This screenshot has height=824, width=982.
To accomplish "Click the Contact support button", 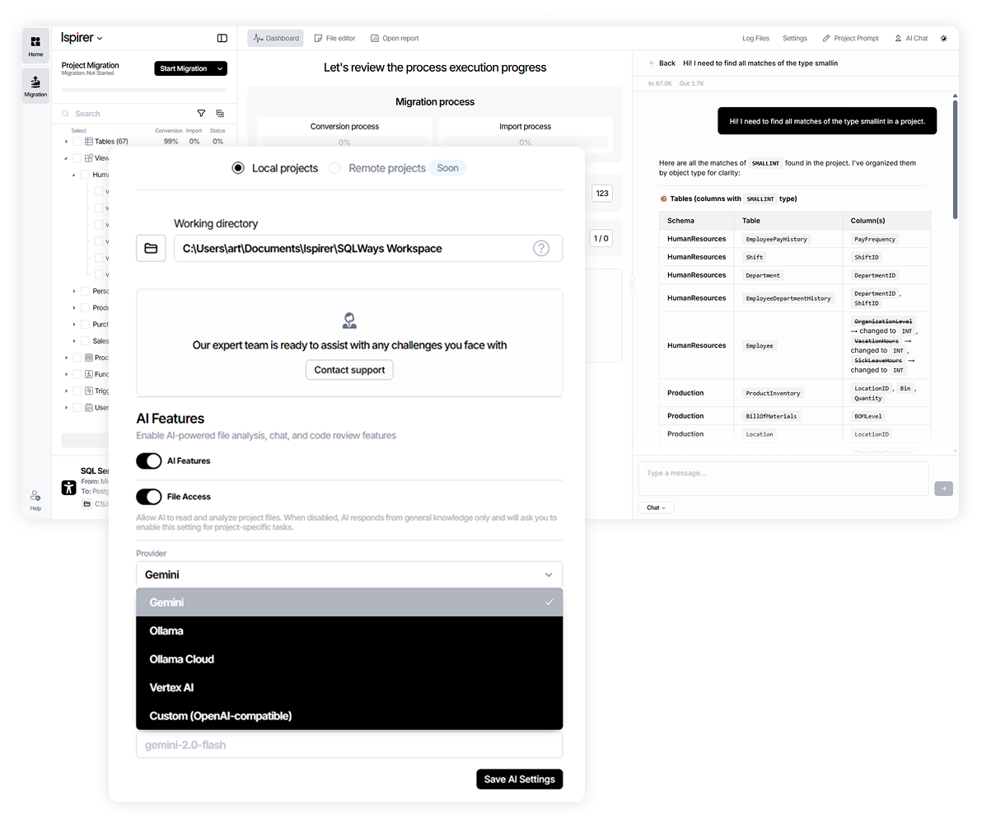I will tap(349, 370).
